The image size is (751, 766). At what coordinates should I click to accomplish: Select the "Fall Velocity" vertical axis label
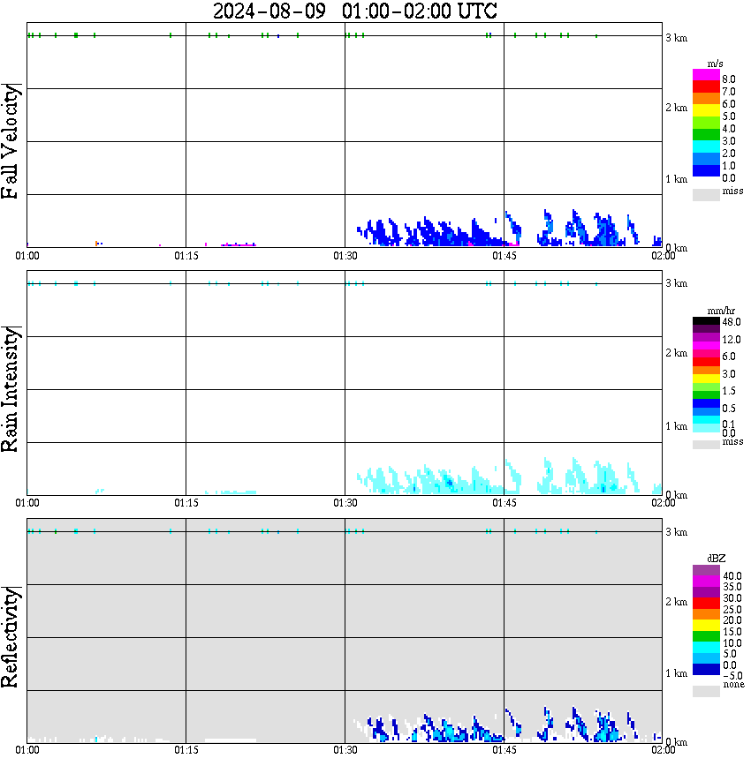click(x=11, y=141)
